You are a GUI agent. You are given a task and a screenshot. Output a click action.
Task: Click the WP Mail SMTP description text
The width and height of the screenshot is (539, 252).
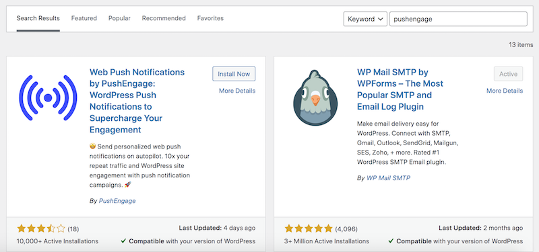(408, 142)
